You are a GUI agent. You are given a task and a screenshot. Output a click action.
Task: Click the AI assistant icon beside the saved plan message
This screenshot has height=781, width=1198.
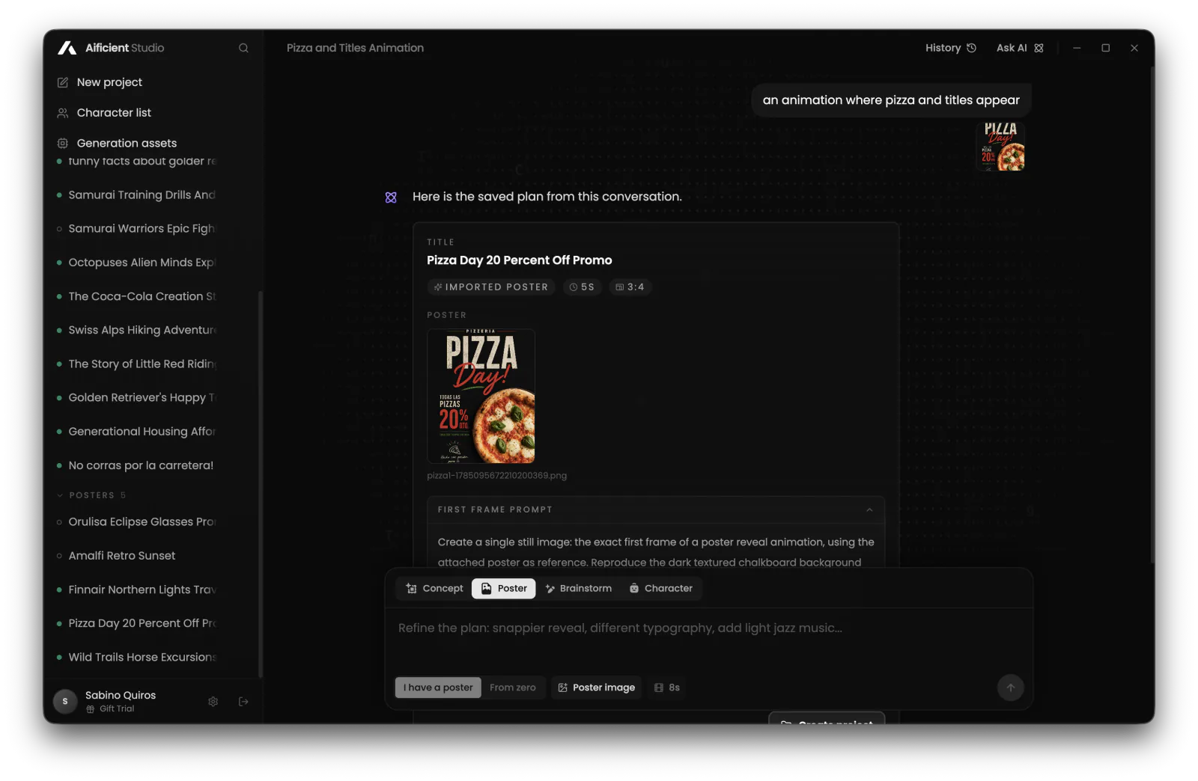pos(391,197)
